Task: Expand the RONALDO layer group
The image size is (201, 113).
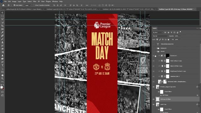Action: click(156, 48)
